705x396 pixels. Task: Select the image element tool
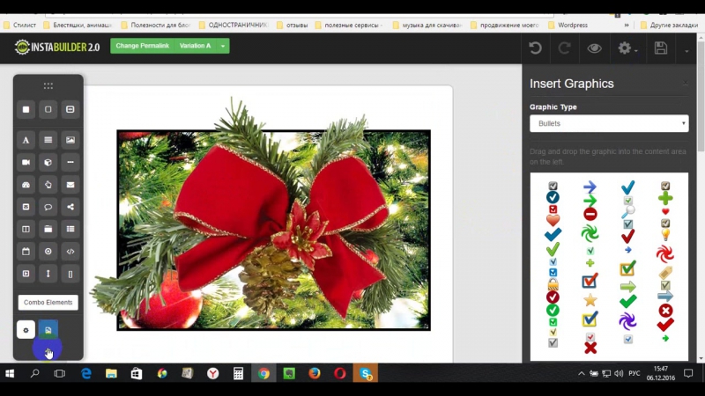point(70,140)
